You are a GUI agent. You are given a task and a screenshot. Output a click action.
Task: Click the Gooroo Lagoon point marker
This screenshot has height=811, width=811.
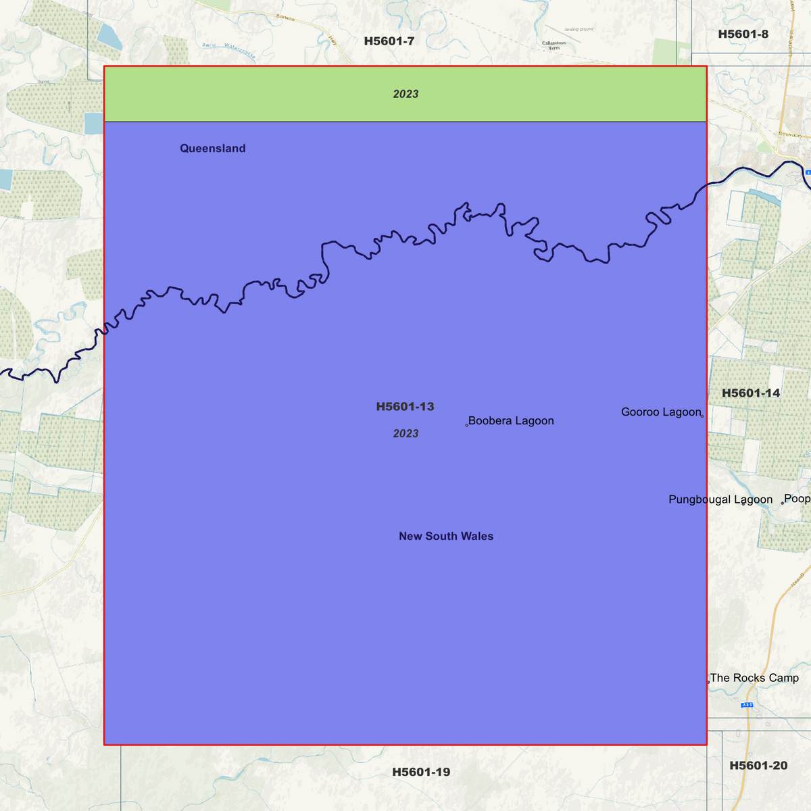[702, 416]
